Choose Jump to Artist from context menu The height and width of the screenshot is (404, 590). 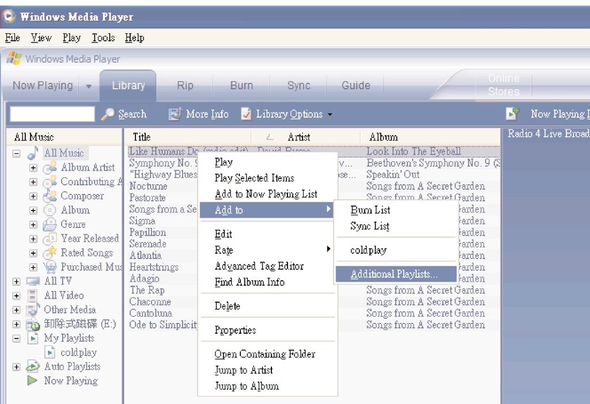267,370
